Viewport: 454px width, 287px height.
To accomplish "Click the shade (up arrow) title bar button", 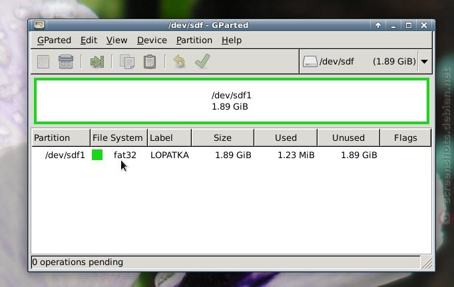I will pyautogui.click(x=378, y=25).
